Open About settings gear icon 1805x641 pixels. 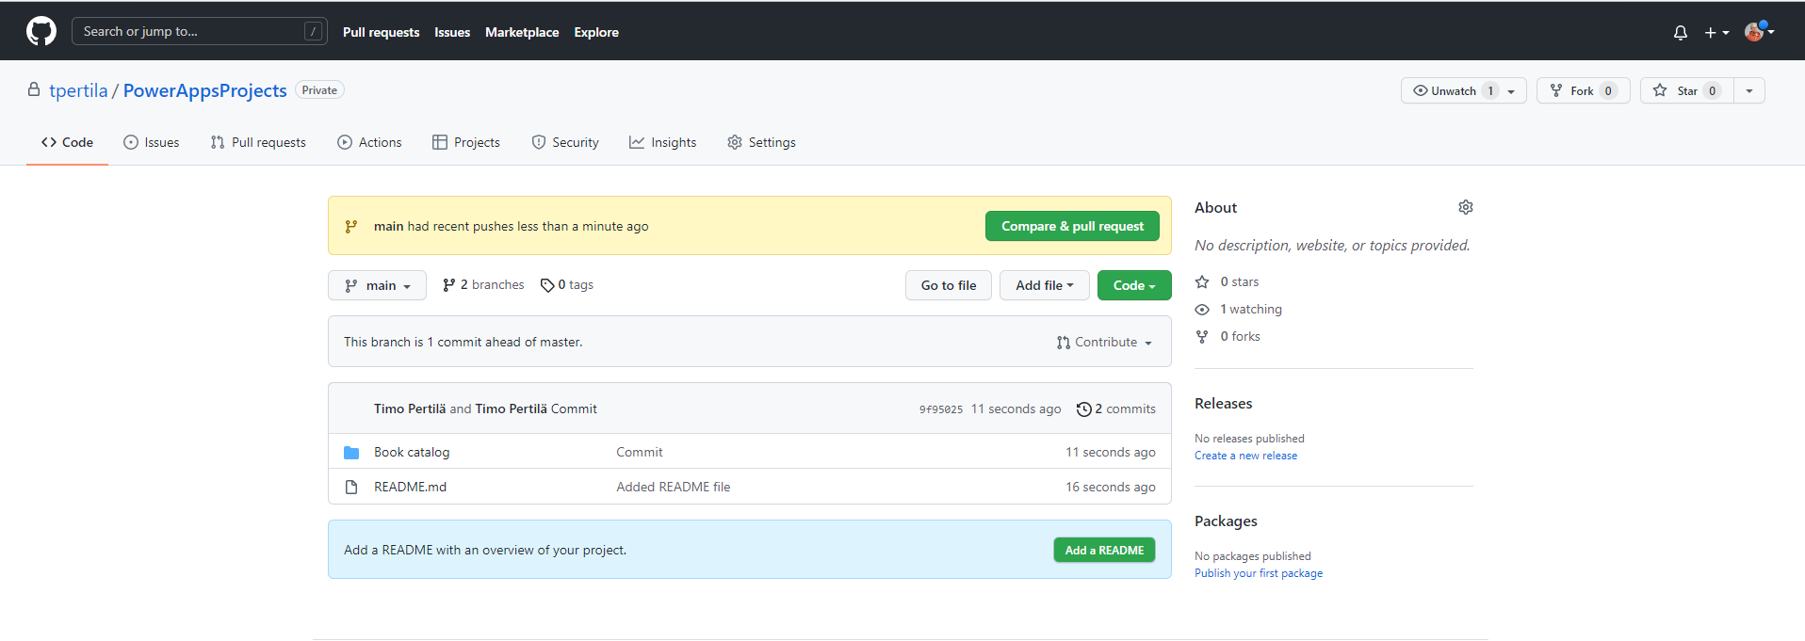[x=1465, y=207]
